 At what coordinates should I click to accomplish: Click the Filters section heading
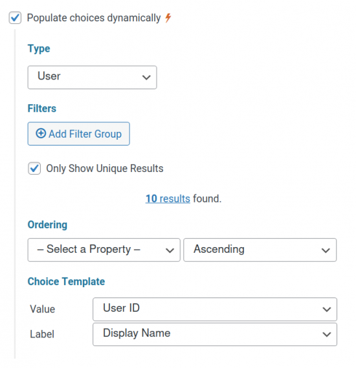(x=42, y=109)
